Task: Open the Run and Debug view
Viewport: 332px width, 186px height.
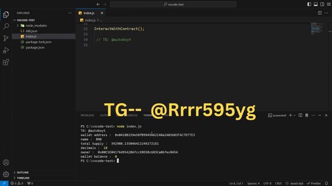Action: click(x=6, y=50)
